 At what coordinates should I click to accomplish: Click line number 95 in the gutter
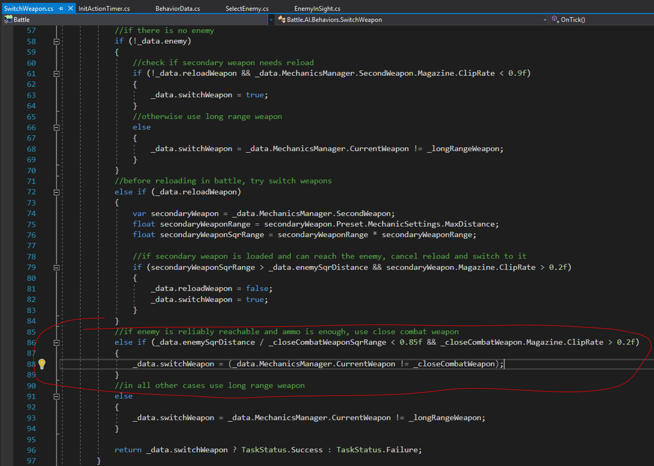[31, 439]
